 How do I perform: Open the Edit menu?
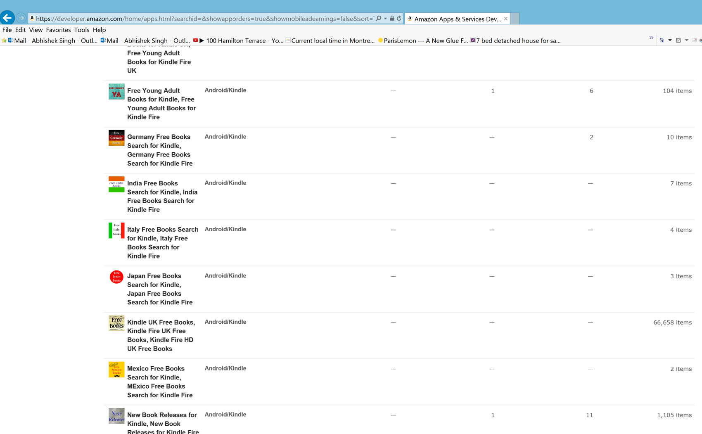(x=20, y=30)
